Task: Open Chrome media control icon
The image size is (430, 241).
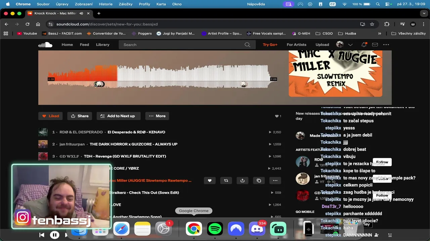Action: pyautogui.click(x=402, y=24)
